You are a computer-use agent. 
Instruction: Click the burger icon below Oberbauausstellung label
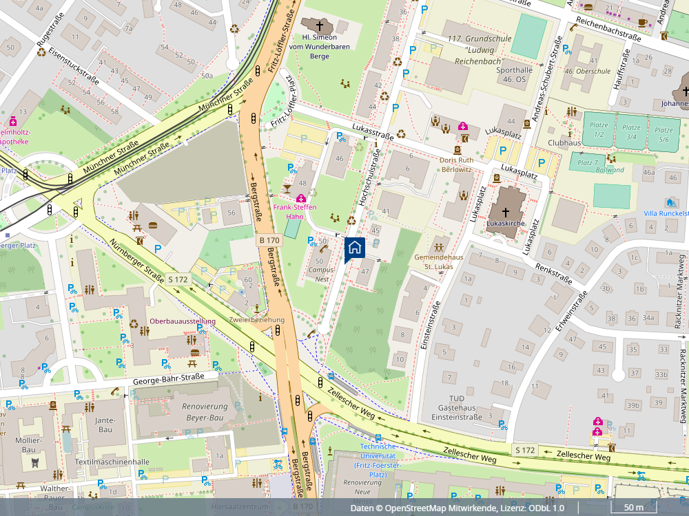click(195, 352)
